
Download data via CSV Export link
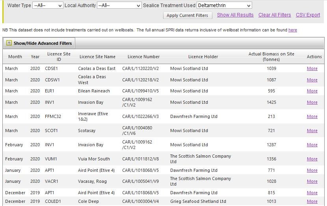[308, 15]
